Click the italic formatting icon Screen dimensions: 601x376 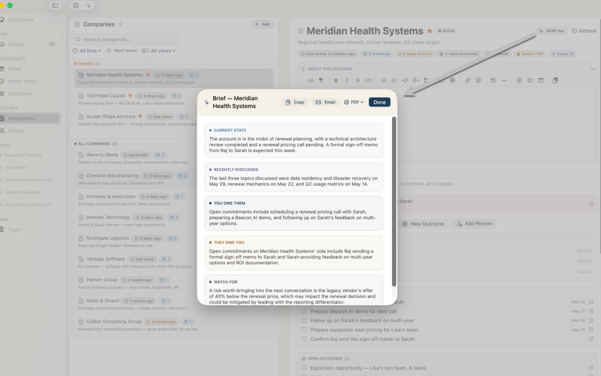347,81
